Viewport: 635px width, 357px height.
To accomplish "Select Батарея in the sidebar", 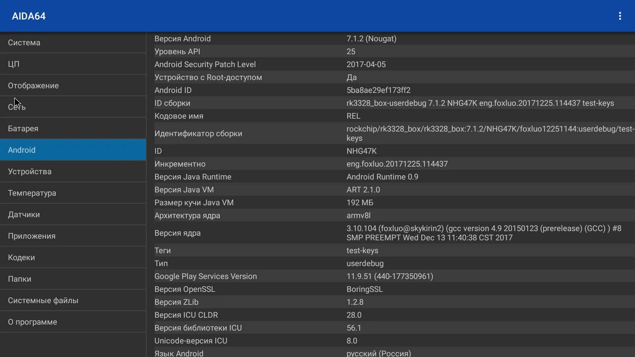I will click(73, 129).
